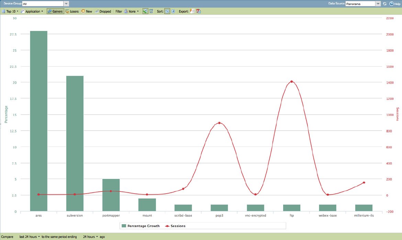Image resolution: width=402 pixels, height=240 pixels.
Task: Toggle the Gainers view button
Action: (55, 11)
